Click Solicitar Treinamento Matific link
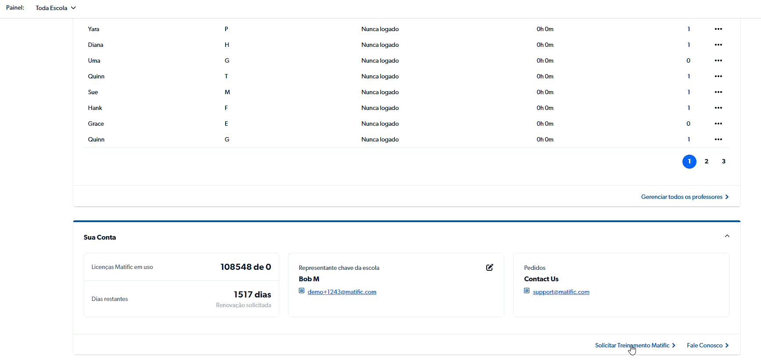Image resolution: width=761 pixels, height=361 pixels. point(635,345)
